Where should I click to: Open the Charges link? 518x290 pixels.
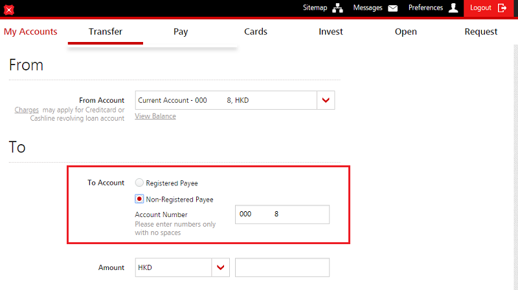click(27, 110)
